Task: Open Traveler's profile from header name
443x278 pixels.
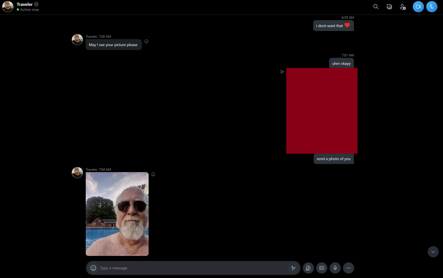Action: point(25,4)
